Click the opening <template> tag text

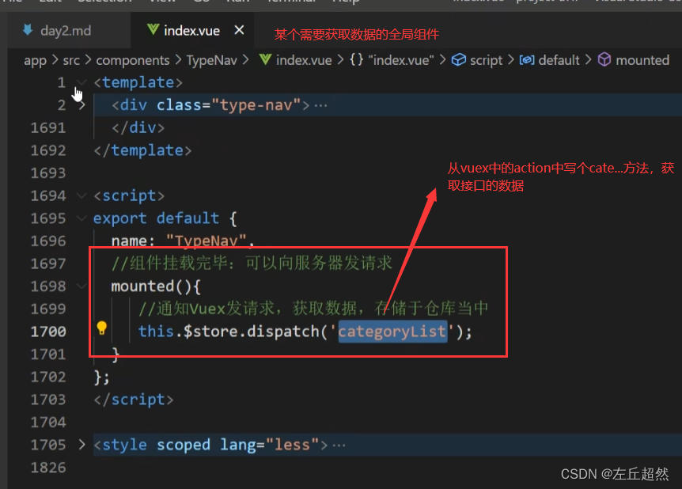click(138, 82)
